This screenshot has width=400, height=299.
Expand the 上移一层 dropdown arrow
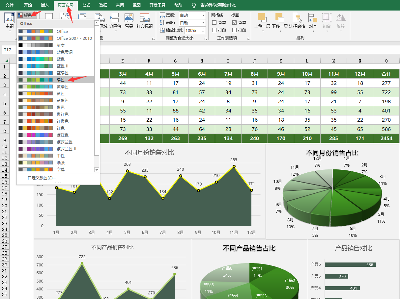coord(263,31)
